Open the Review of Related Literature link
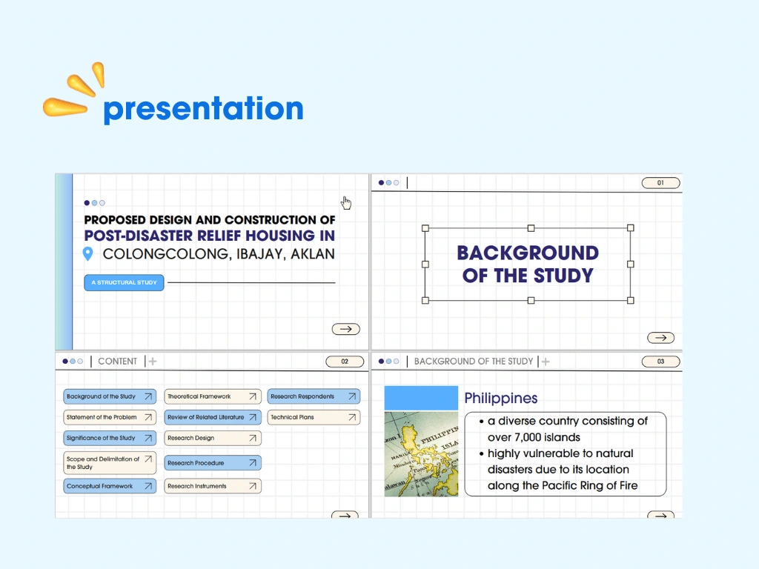This screenshot has height=569, width=759. (x=213, y=417)
